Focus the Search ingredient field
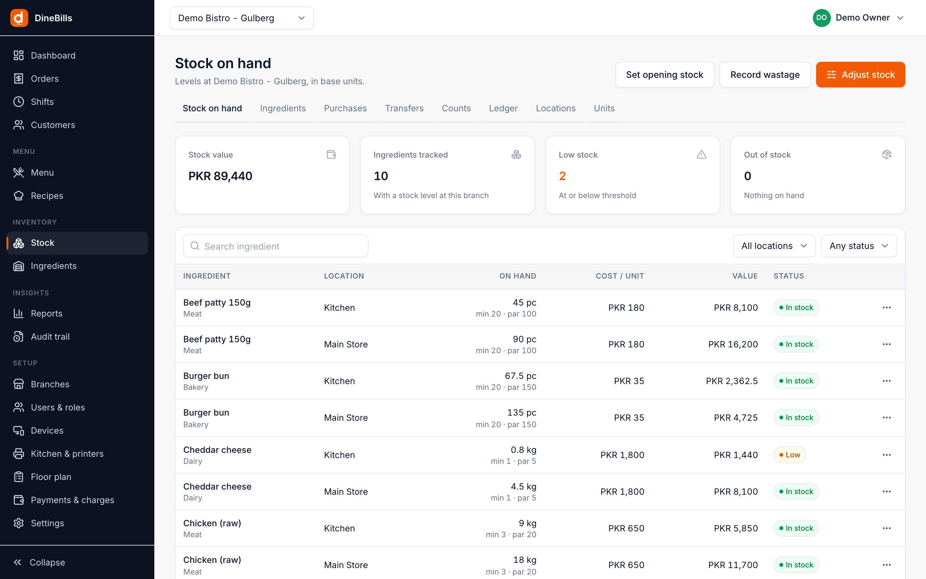The image size is (926, 579). pyautogui.click(x=276, y=246)
